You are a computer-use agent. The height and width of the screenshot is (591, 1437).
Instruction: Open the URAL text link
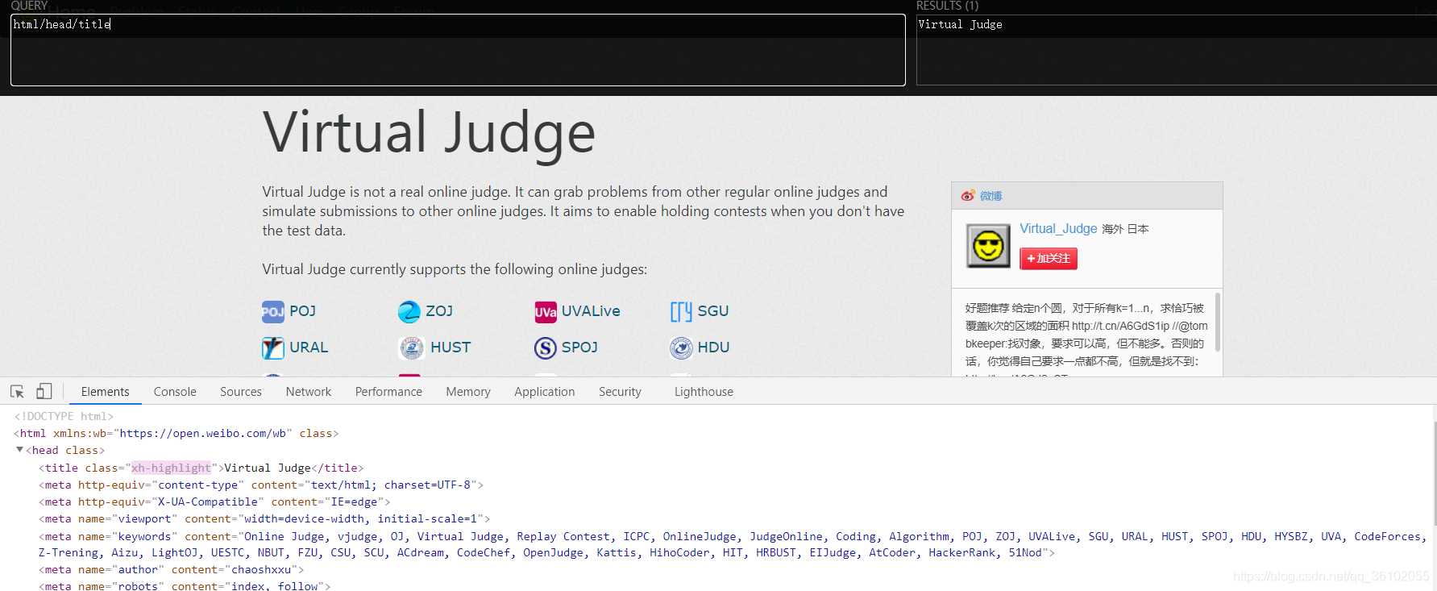309,348
